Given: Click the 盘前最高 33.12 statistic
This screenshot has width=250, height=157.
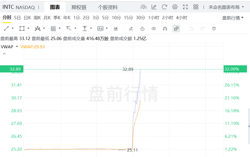Looking at the screenshot, I should [15, 38].
